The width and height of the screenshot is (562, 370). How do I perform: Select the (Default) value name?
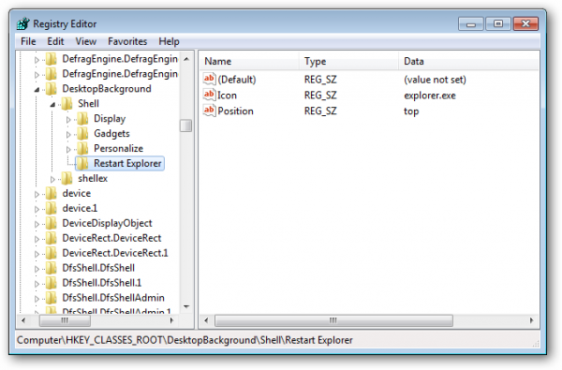click(237, 80)
